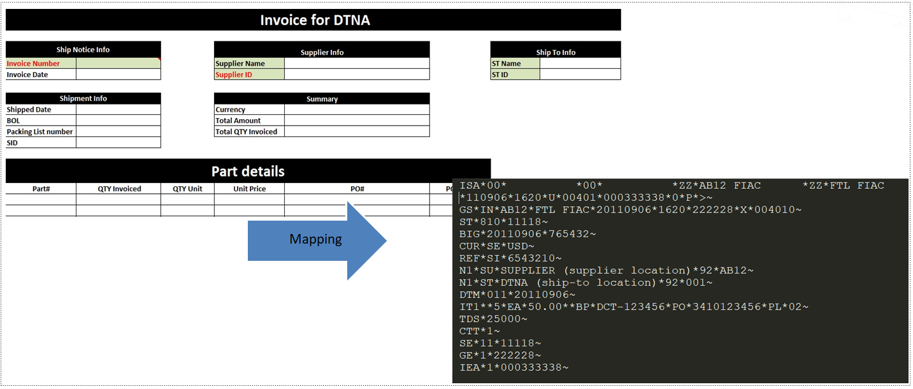
Task: Select the "IT1**5*EA*50.00" line item segment
Action: (x=634, y=307)
